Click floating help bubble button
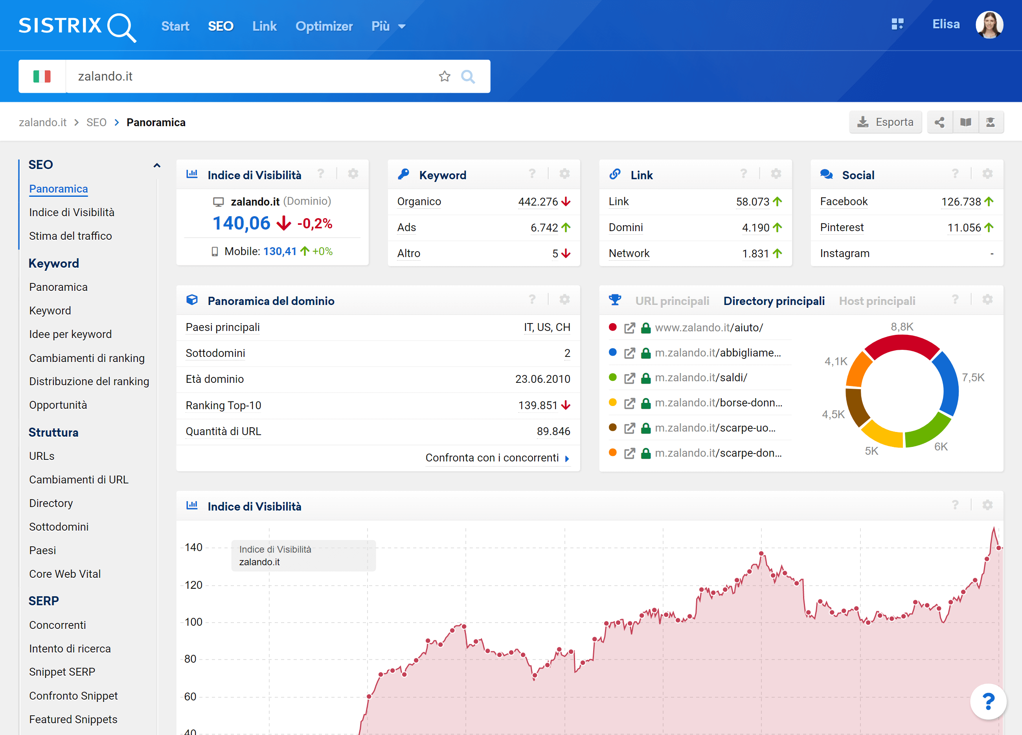The height and width of the screenshot is (735, 1022). tap(988, 701)
